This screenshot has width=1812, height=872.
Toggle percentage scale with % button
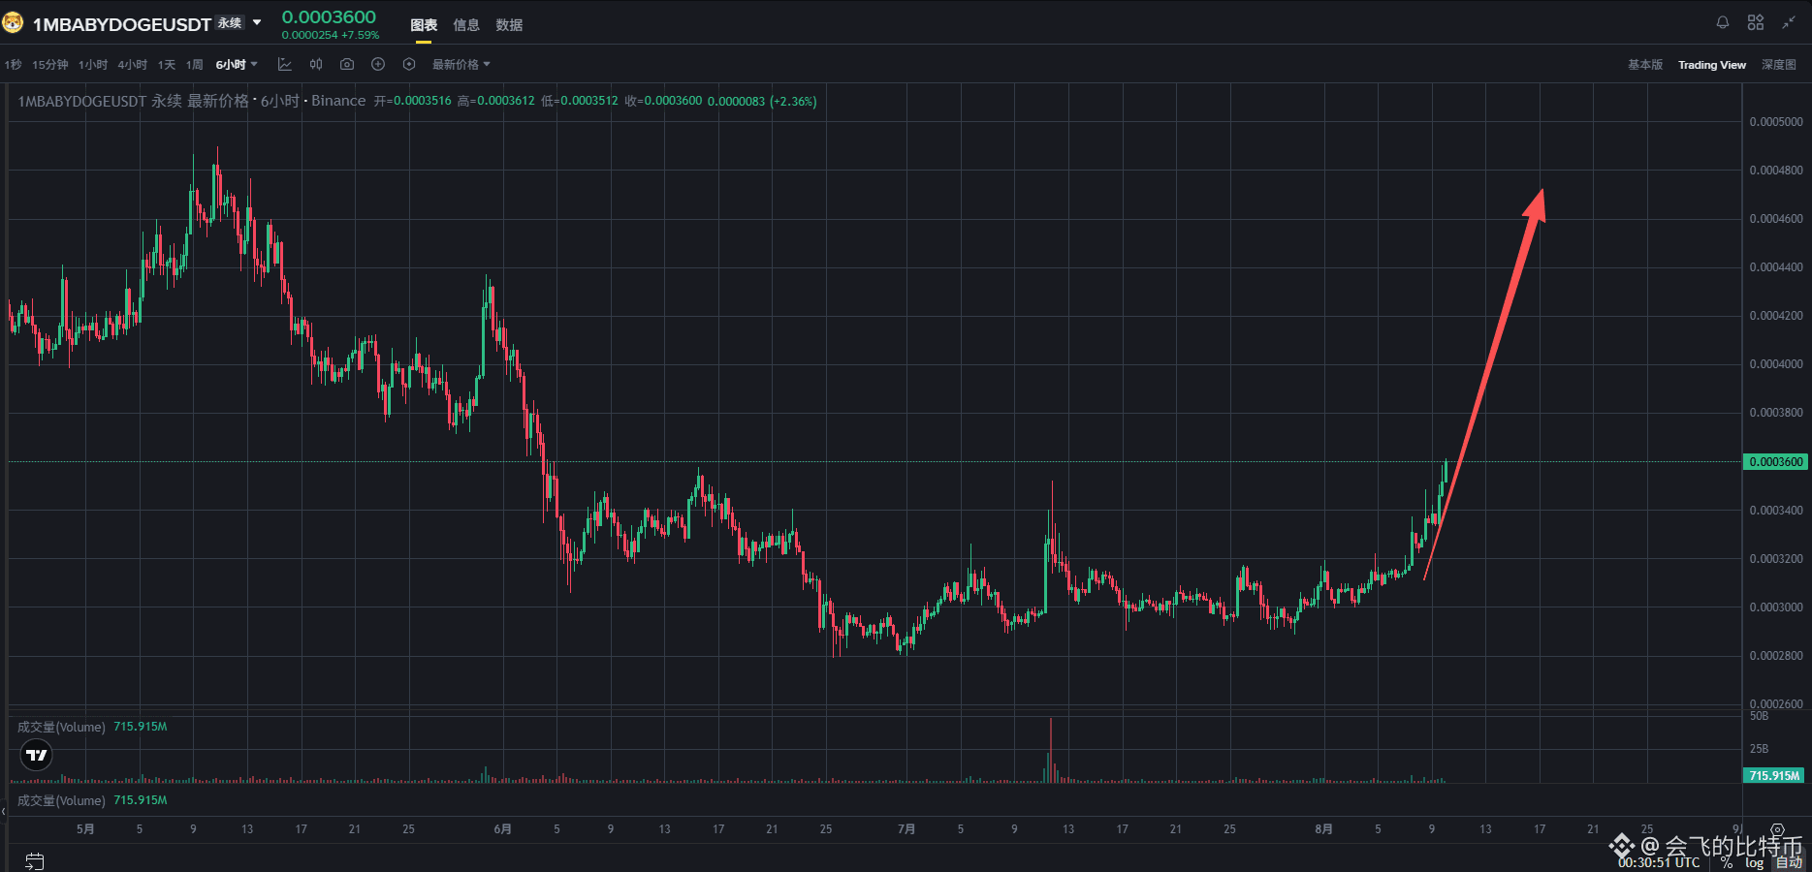(1727, 862)
